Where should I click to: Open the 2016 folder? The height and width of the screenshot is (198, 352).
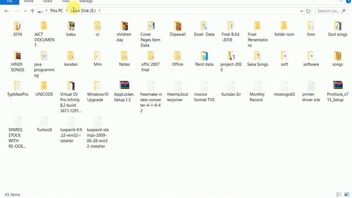click(18, 29)
